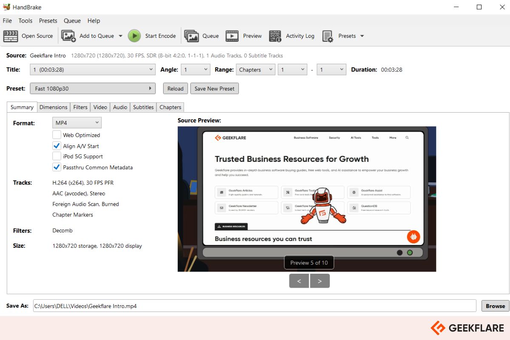Click the Open Source label
Image resolution: width=510 pixels, height=340 pixels.
pos(37,36)
